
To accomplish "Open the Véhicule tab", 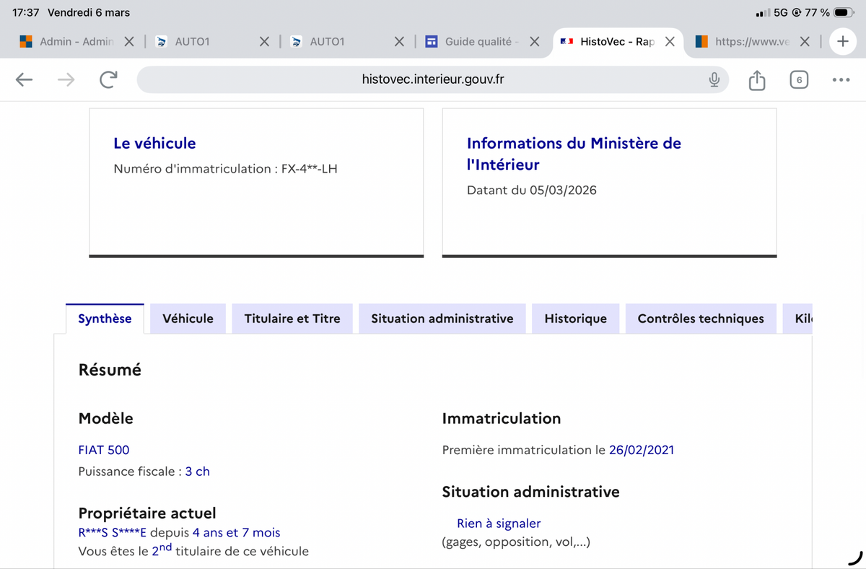I will [188, 318].
